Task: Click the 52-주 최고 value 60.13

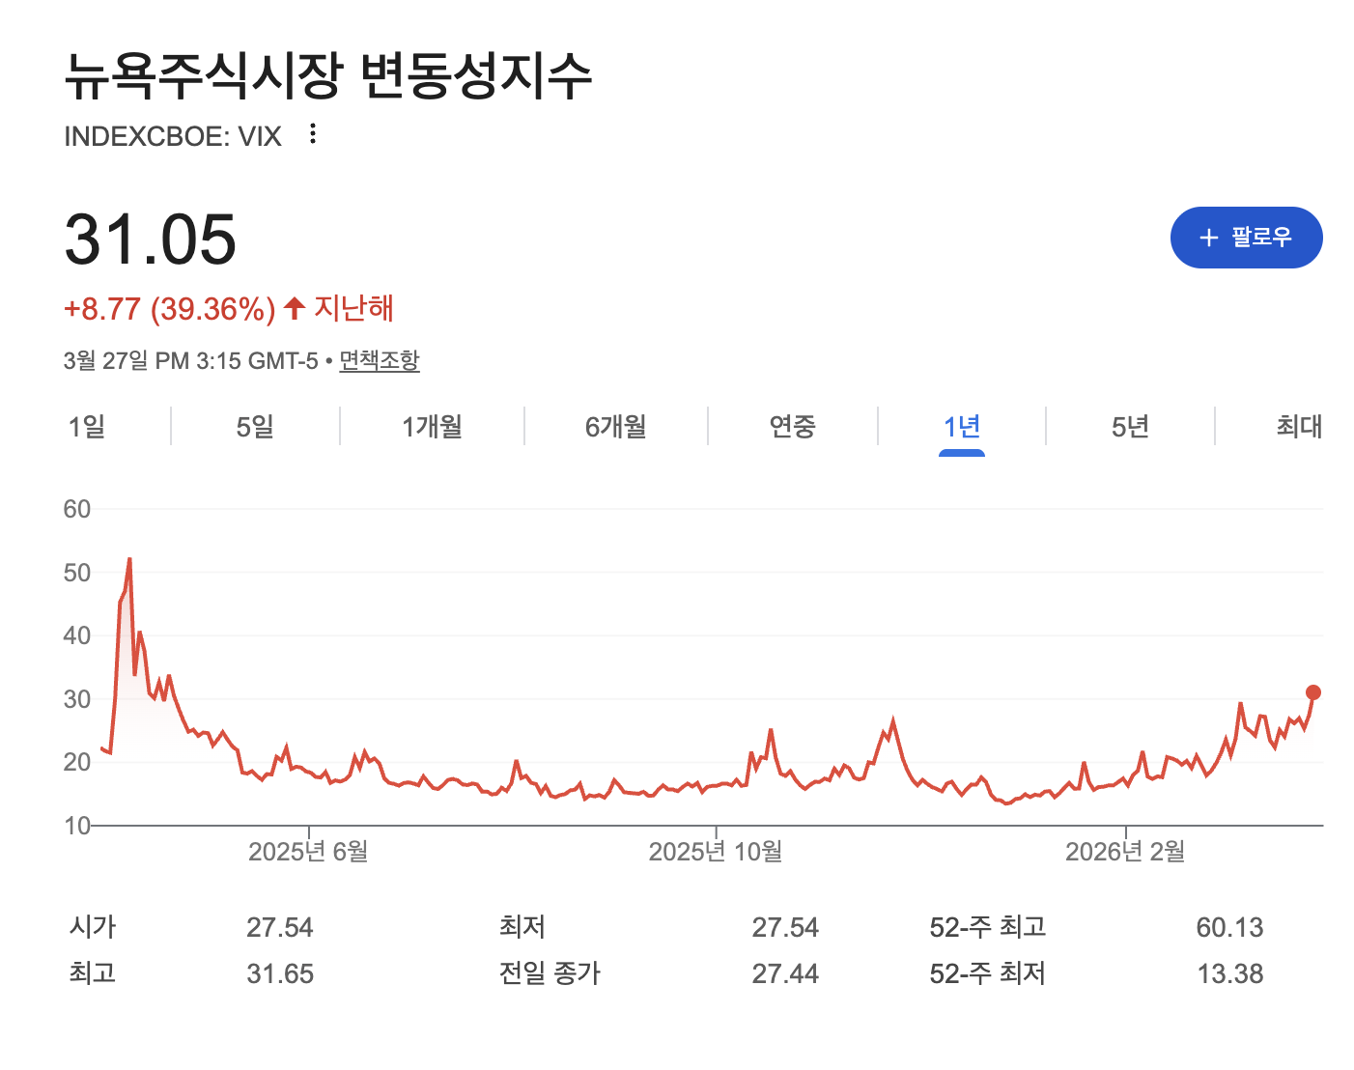Action: [1229, 927]
